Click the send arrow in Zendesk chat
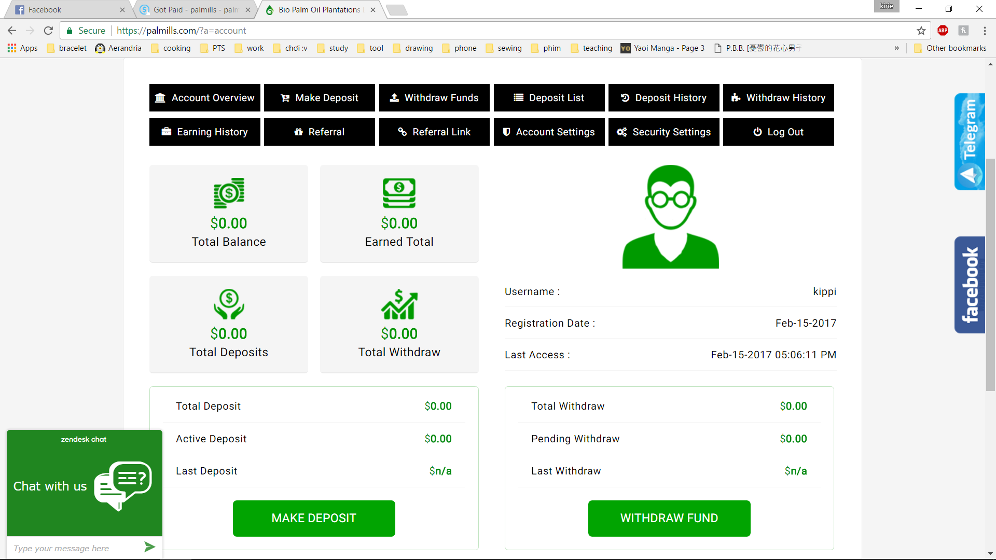 [149, 547]
